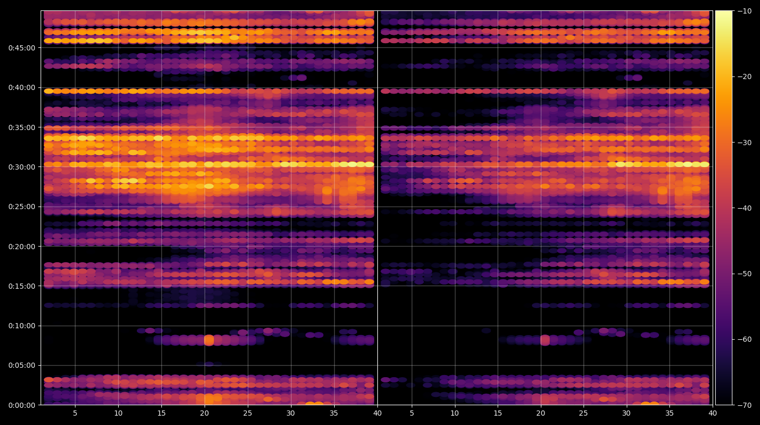The height and width of the screenshot is (425, 760).
Task: Click the −70 colorbar label
Action: click(744, 405)
